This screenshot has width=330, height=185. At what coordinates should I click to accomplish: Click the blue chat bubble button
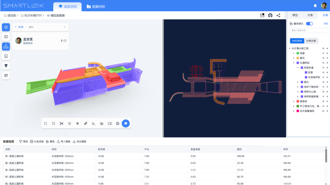pos(126,124)
